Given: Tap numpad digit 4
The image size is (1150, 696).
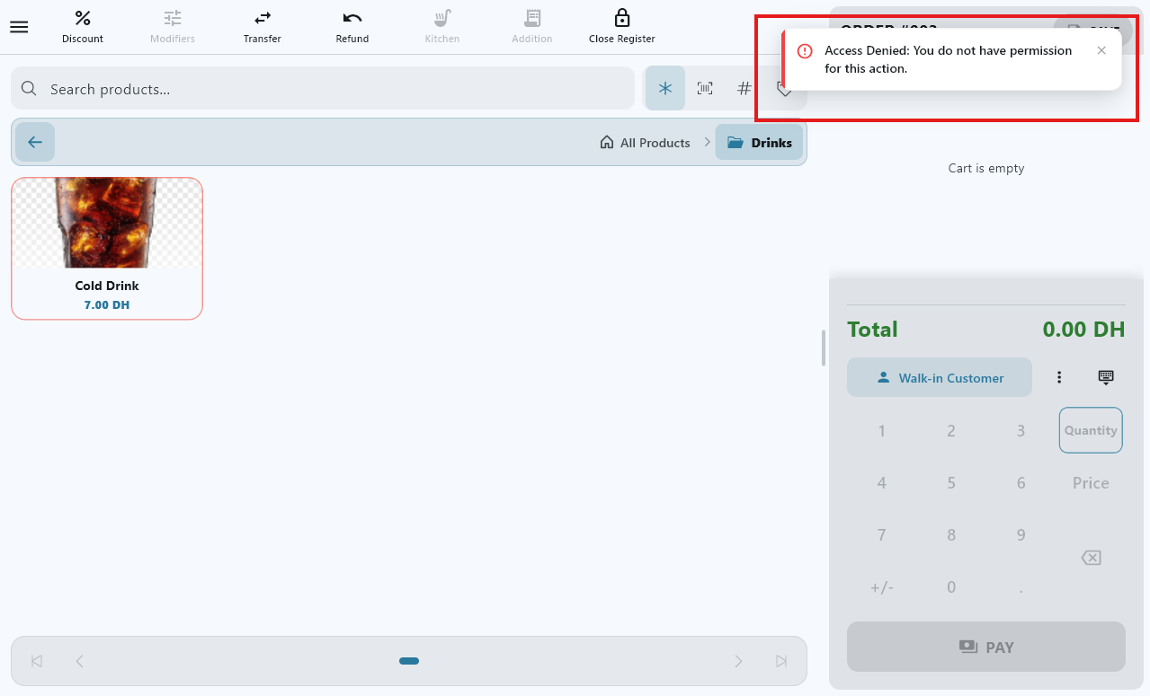Looking at the screenshot, I should click(x=881, y=483).
